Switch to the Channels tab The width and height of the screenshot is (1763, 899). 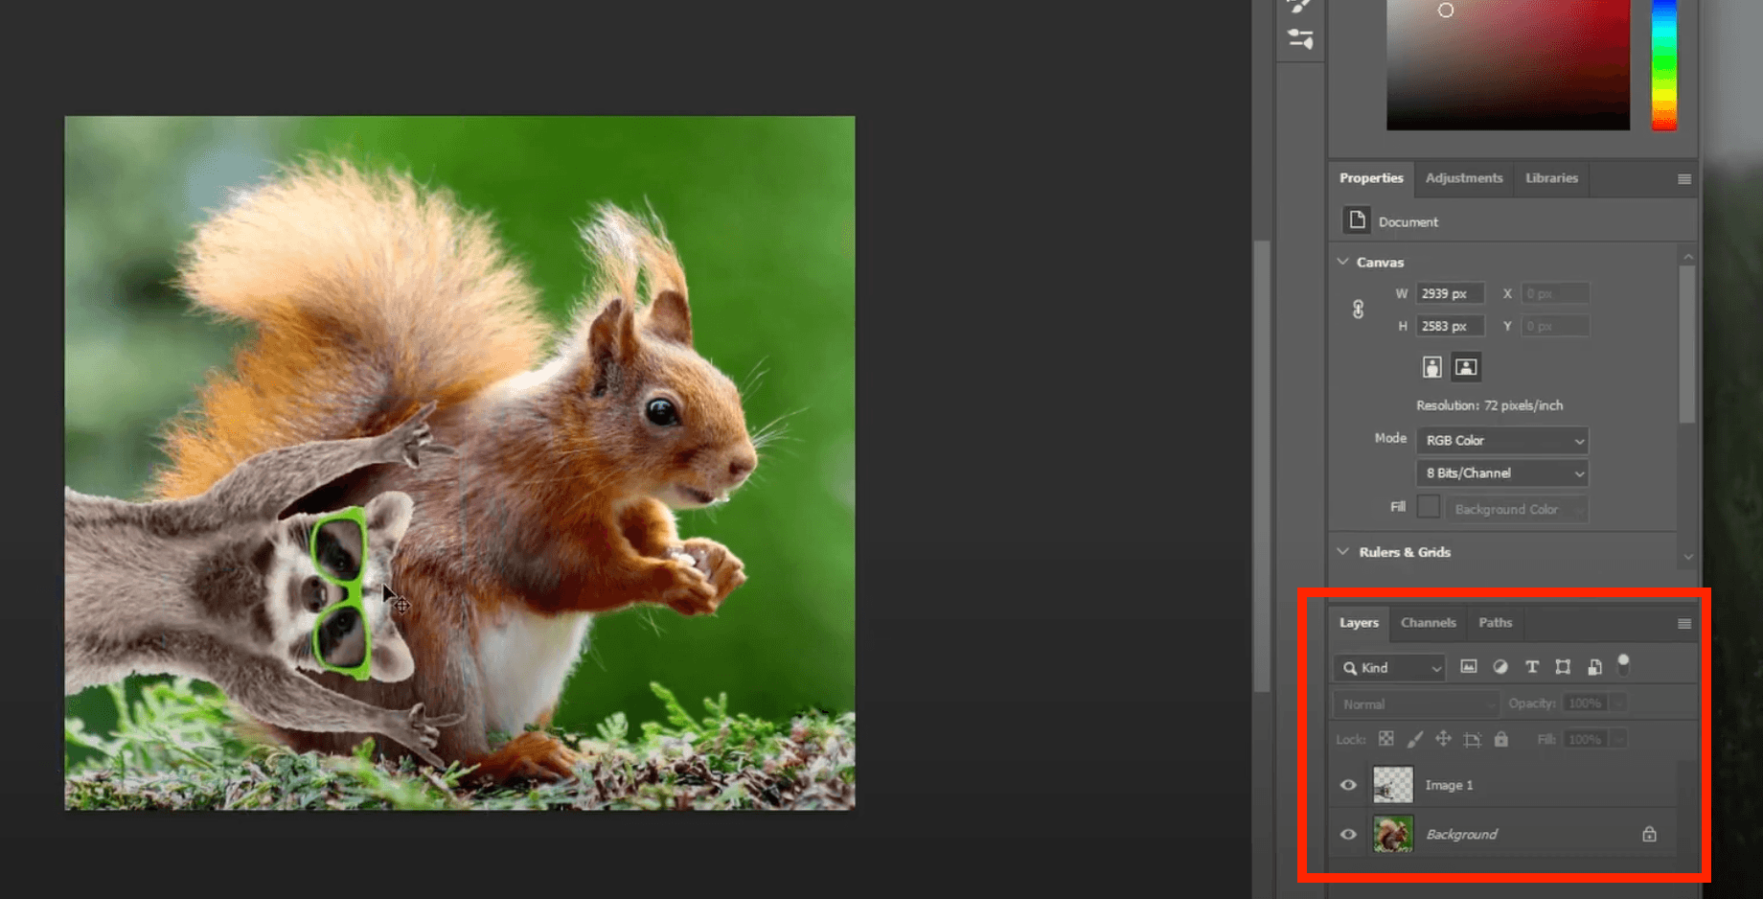1428,623
